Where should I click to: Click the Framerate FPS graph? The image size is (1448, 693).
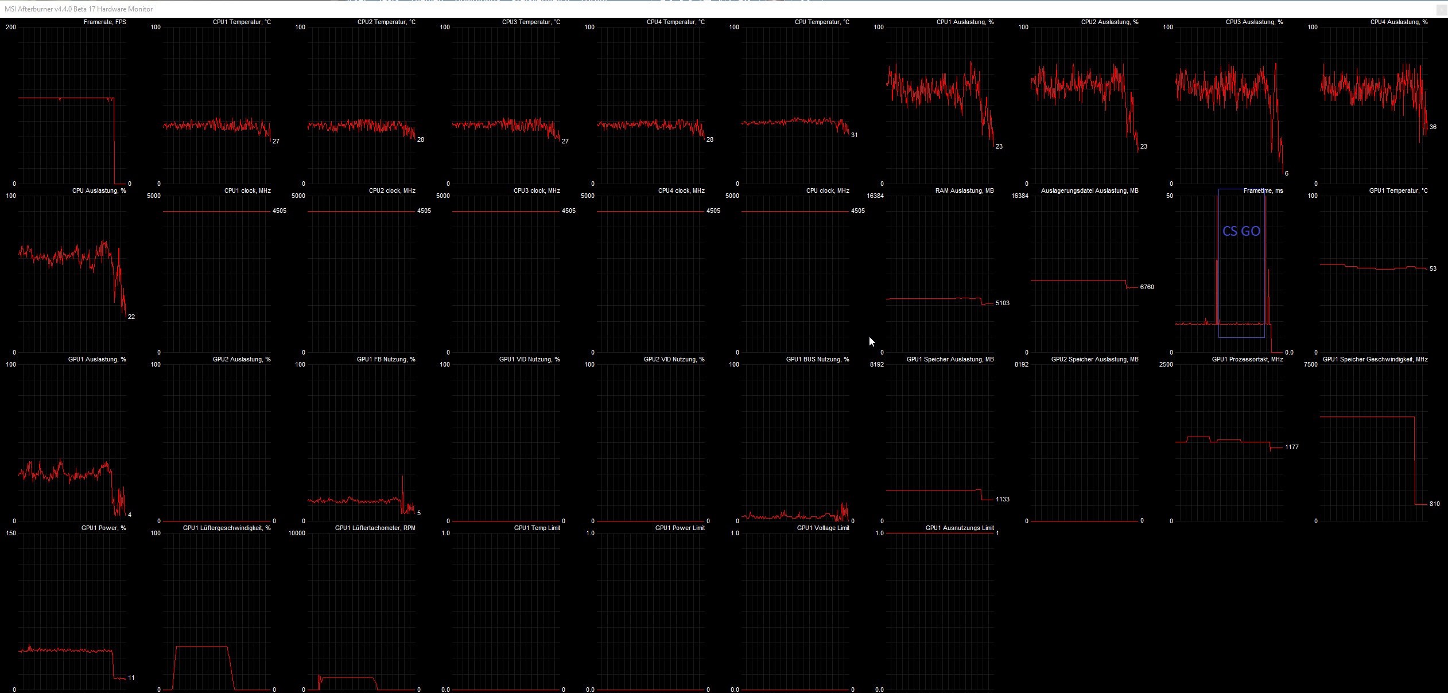(72, 105)
